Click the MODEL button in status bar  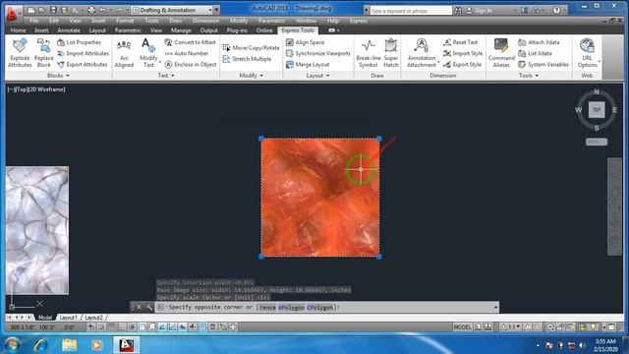(462, 327)
